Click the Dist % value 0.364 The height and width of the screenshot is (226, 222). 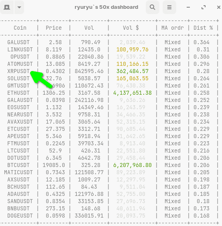[202, 43]
